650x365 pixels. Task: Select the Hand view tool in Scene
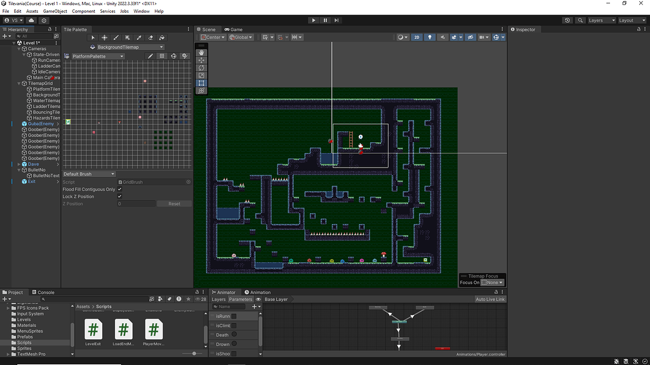pyautogui.click(x=201, y=53)
